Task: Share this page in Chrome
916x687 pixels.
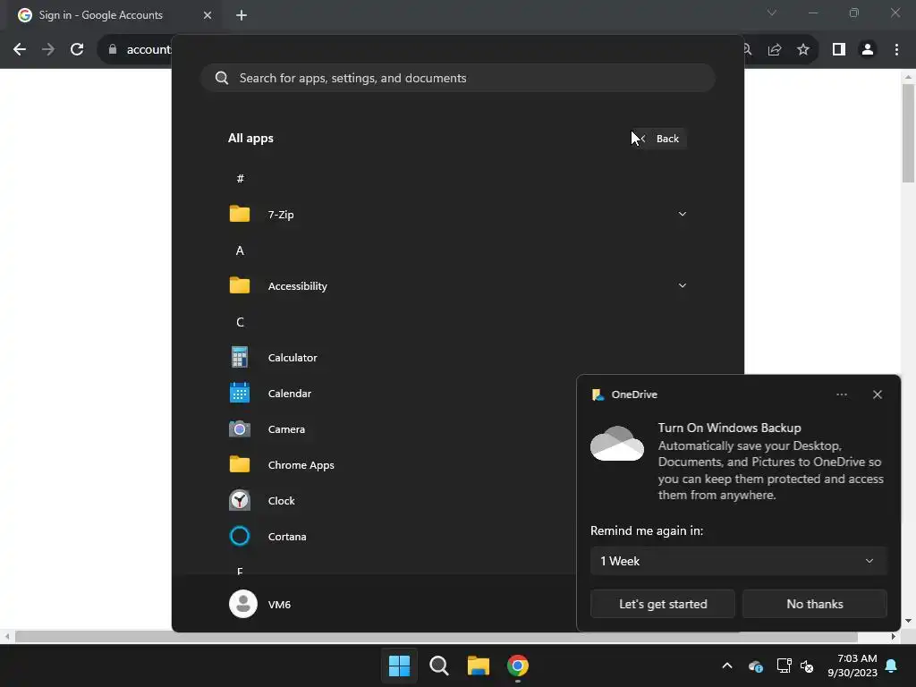Action: coord(775,49)
